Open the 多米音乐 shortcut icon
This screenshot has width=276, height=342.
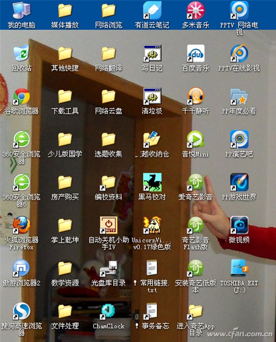coord(196,10)
